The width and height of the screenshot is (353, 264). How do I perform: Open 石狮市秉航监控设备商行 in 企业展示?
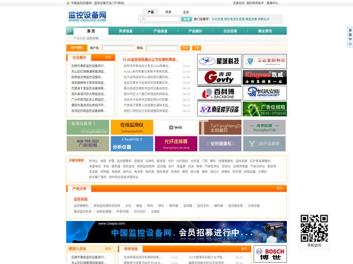click(88, 66)
